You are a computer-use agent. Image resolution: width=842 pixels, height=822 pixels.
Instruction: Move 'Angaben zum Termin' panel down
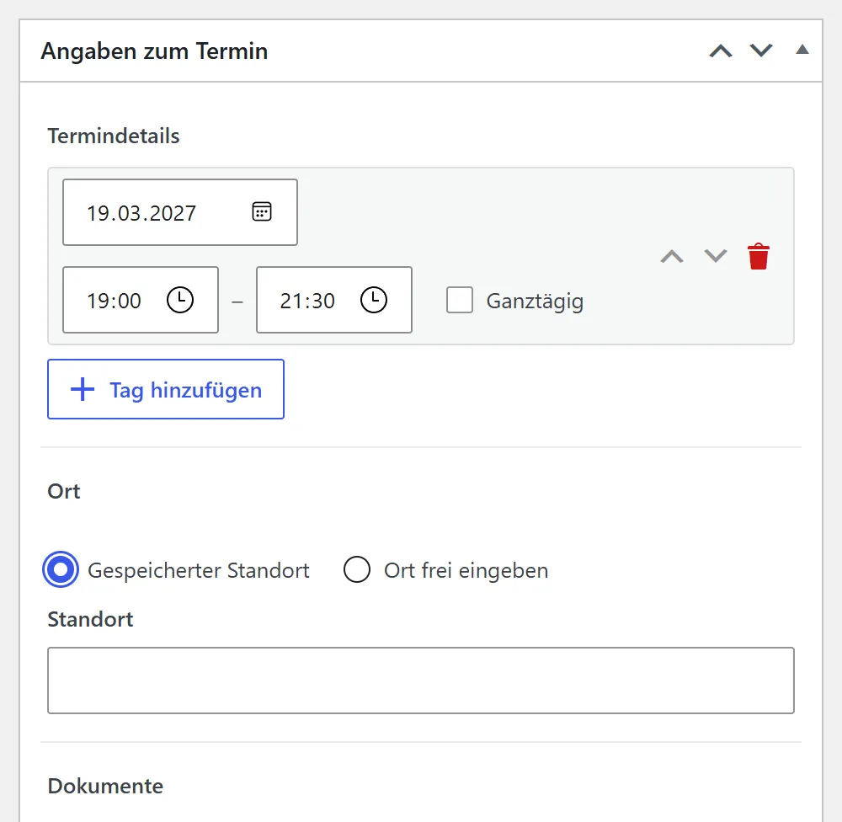click(761, 51)
